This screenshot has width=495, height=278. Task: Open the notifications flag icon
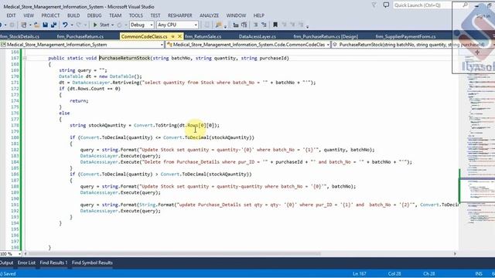[x=374, y=5]
